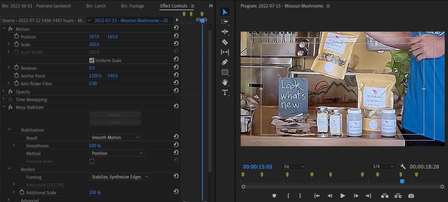
Task: Toggle Rotation animation stopwatch
Action: [16, 68]
